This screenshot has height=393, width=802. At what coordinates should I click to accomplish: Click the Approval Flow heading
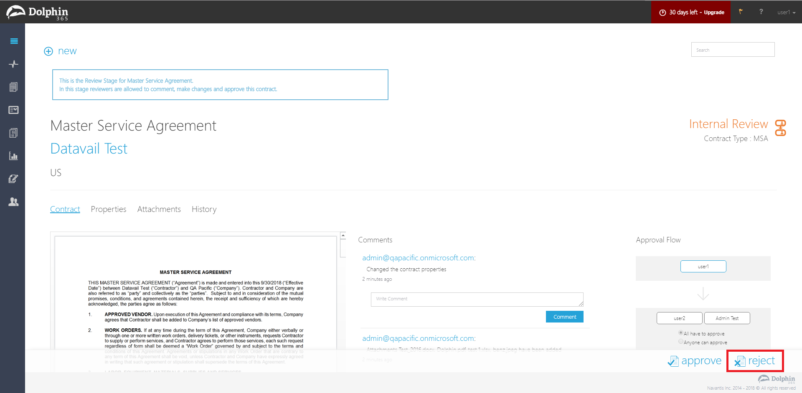(658, 240)
